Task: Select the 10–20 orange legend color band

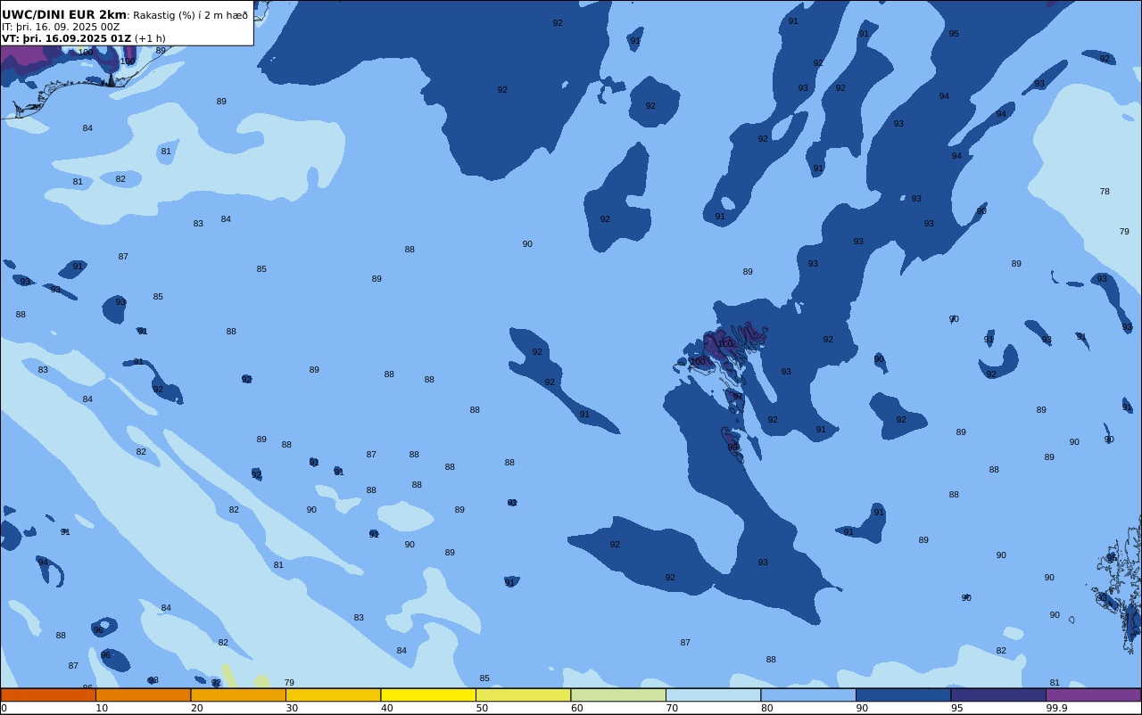Action: point(143,694)
